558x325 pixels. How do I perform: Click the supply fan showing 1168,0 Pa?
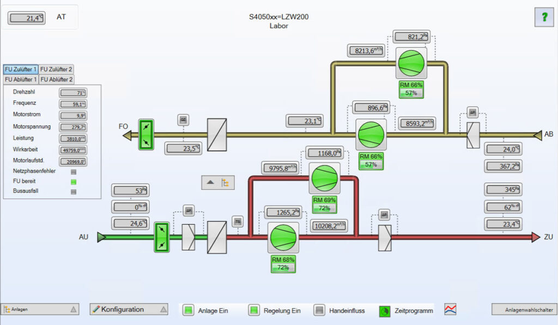click(x=324, y=178)
